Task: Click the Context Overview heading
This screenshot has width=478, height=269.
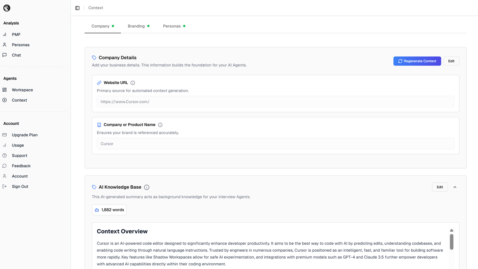Action: click(x=122, y=231)
